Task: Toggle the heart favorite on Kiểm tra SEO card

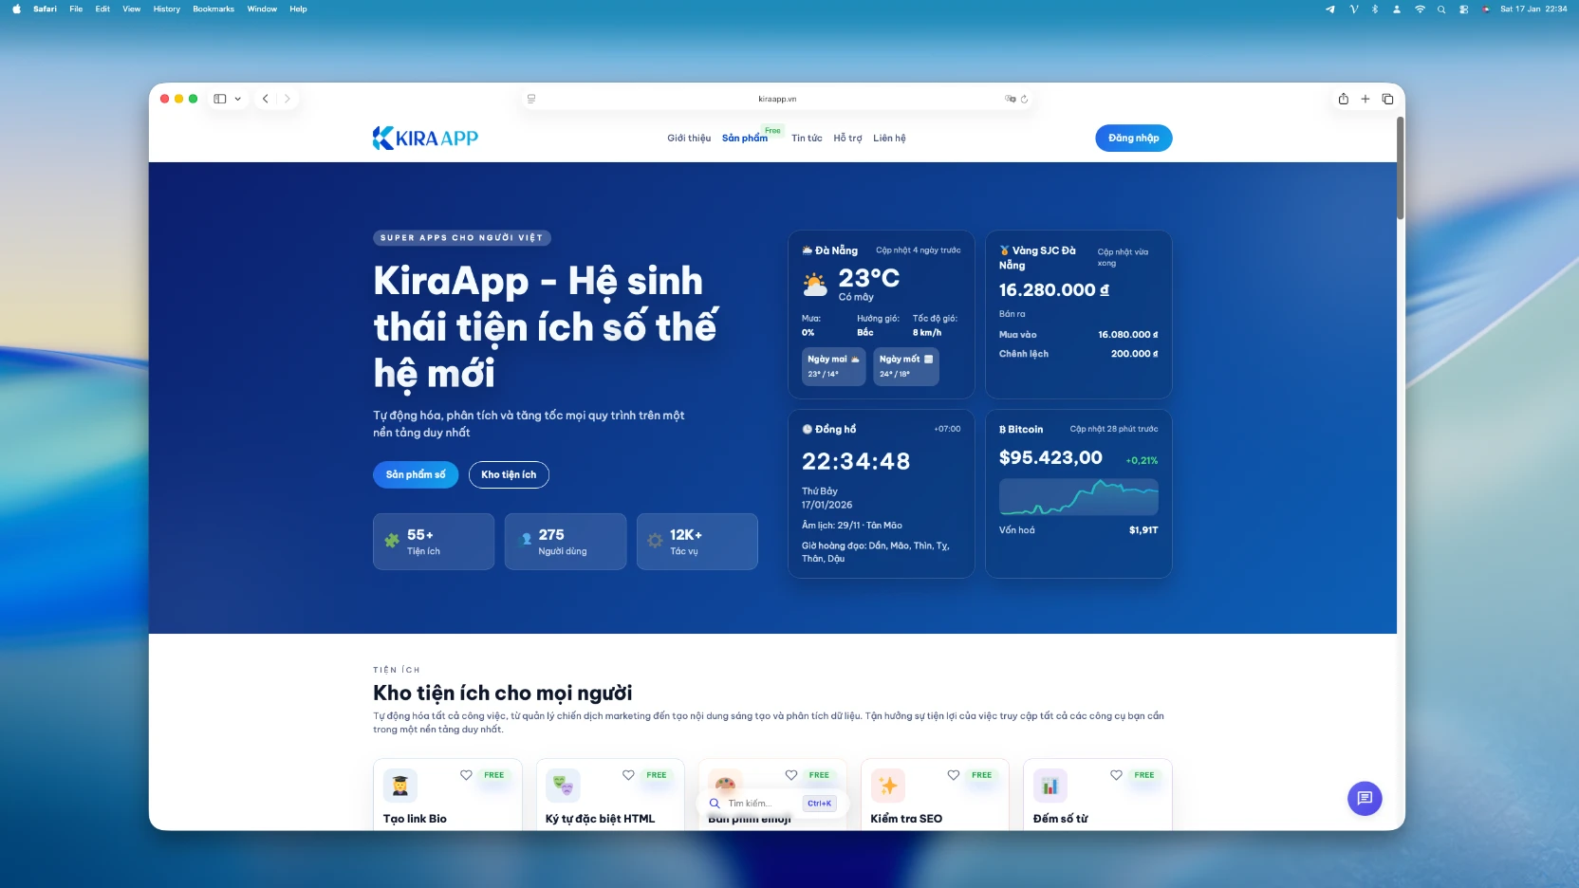Action: [x=954, y=775]
